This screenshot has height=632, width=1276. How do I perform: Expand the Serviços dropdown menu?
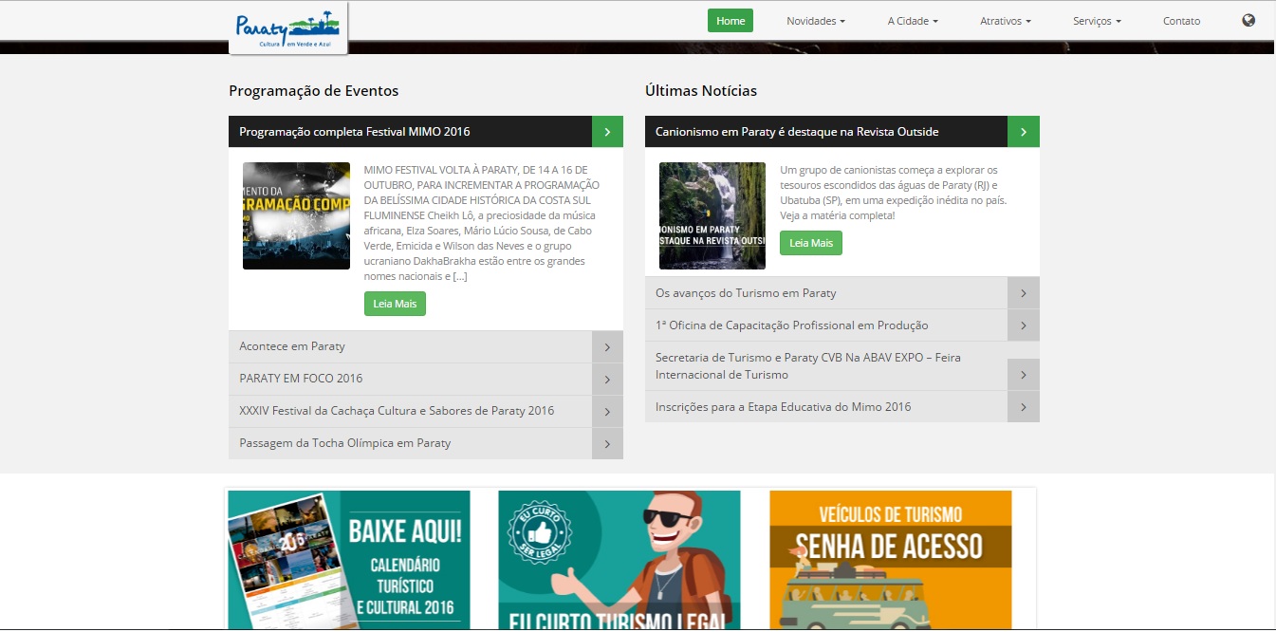(1097, 21)
